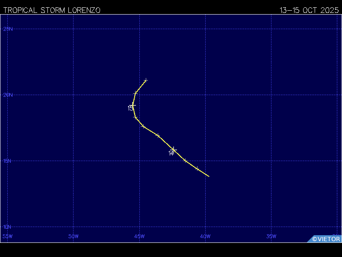Click the 50W longitude label

pyautogui.click(x=73, y=236)
